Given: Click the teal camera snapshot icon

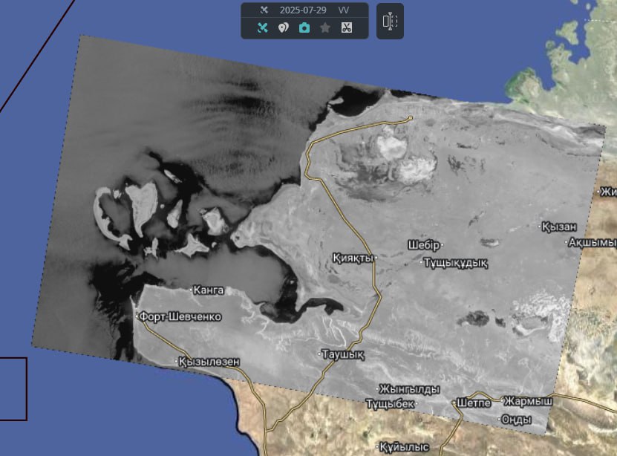Looking at the screenshot, I should click(304, 27).
